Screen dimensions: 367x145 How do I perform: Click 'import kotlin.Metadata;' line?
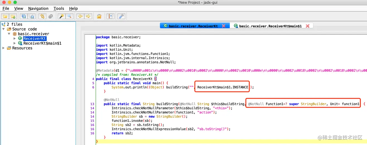pos(118,45)
